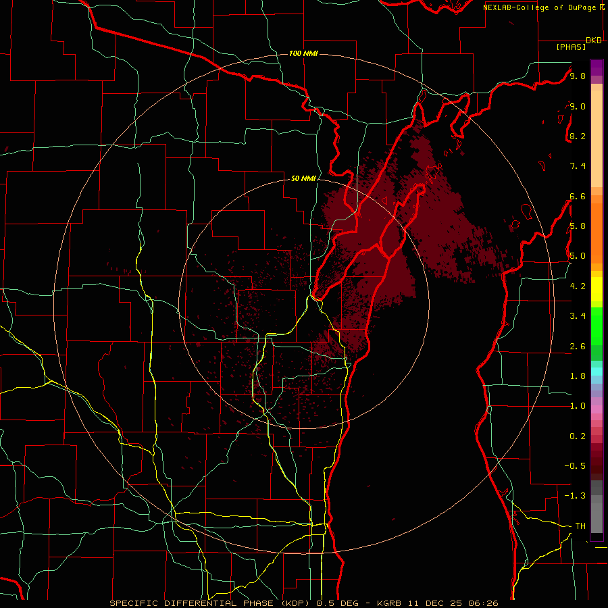Click the 9.8 value on the color scale
Image resolution: width=608 pixels, height=608 pixels.
[x=578, y=76]
